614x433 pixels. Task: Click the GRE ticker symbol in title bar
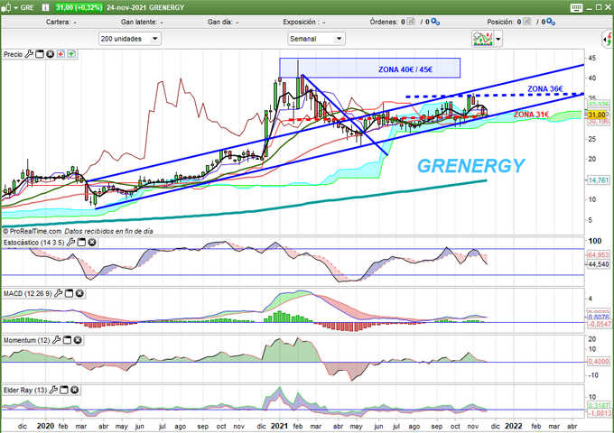click(27, 7)
